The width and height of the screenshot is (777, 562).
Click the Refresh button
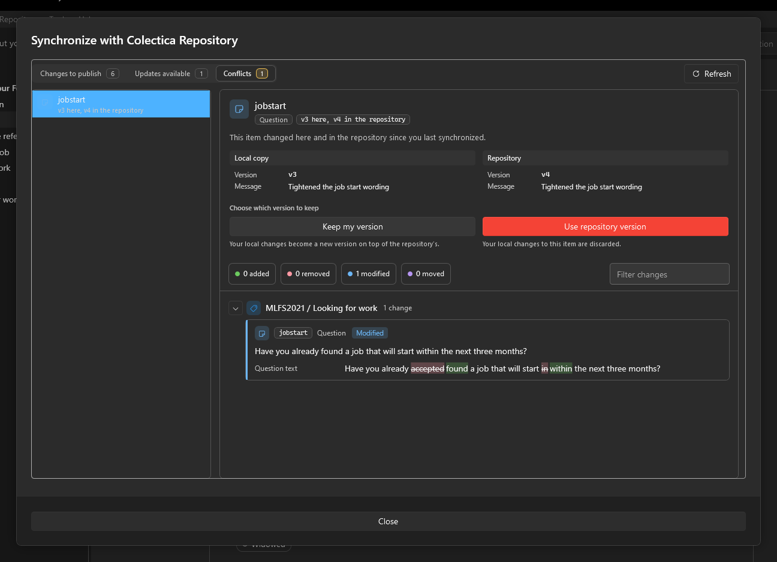pos(711,74)
